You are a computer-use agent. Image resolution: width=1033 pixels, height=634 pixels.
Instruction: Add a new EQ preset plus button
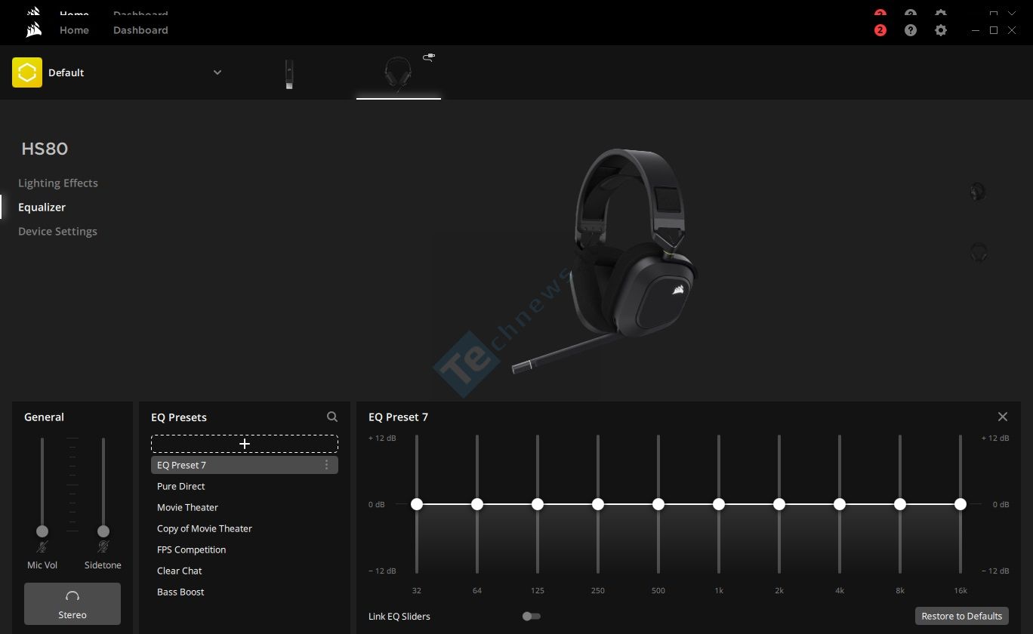pyautogui.click(x=245, y=444)
